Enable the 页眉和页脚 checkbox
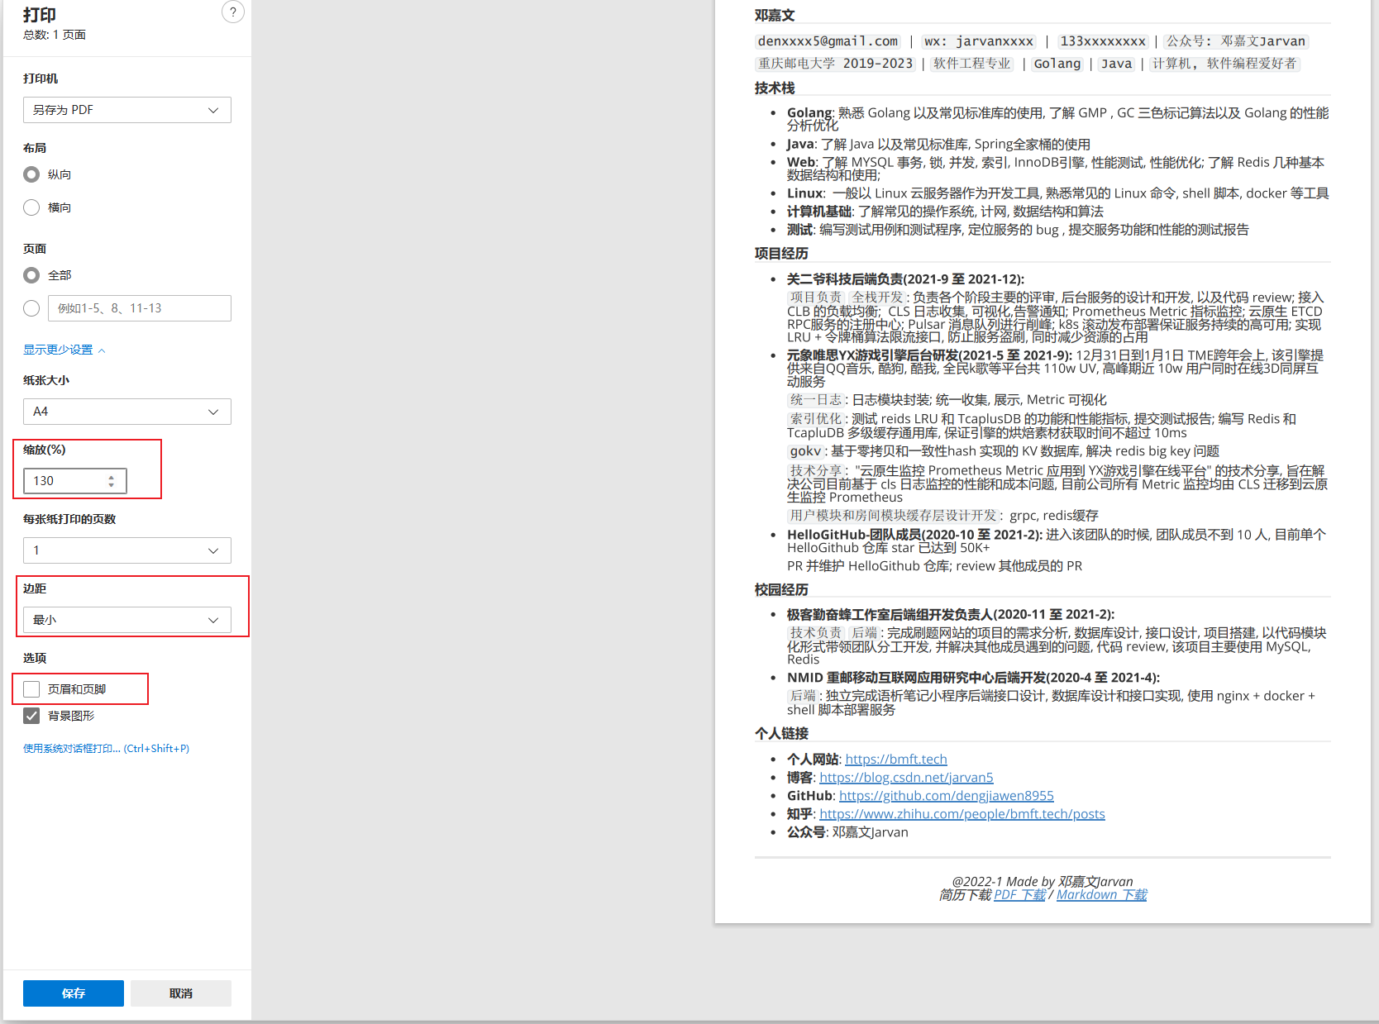 (31, 689)
